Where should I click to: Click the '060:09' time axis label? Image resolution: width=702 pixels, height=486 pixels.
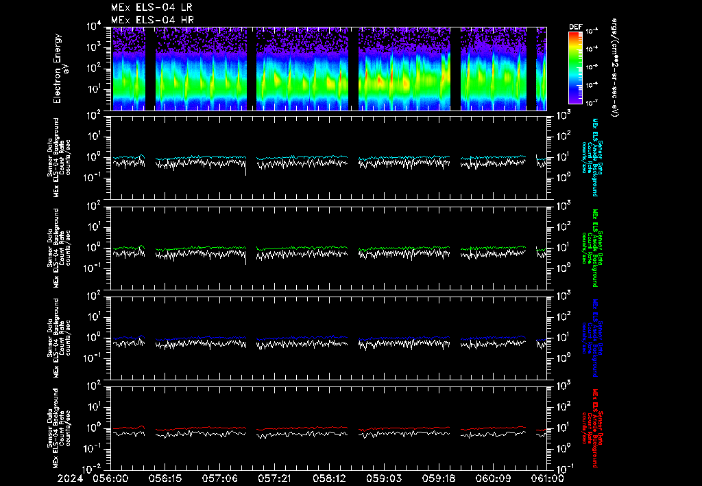pos(493,479)
